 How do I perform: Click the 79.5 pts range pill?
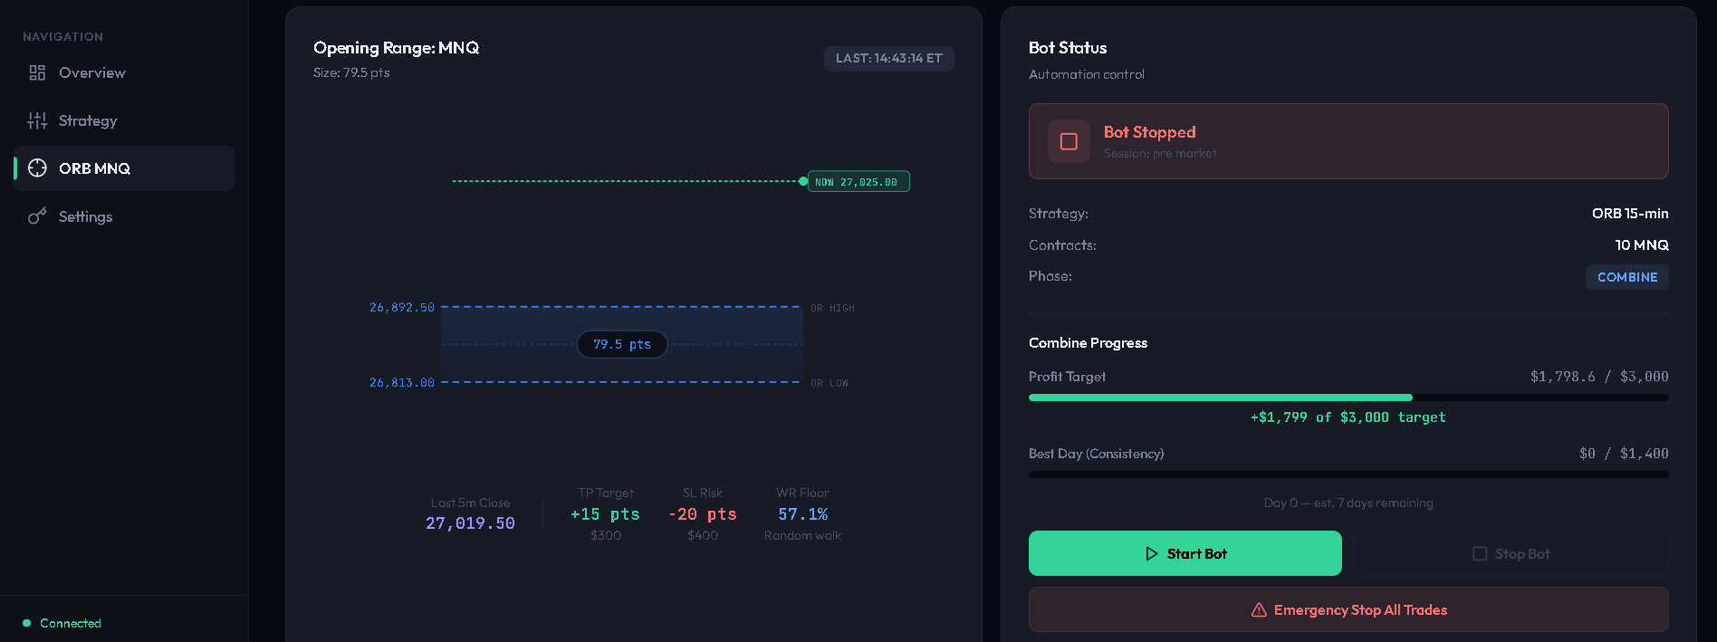[622, 344]
